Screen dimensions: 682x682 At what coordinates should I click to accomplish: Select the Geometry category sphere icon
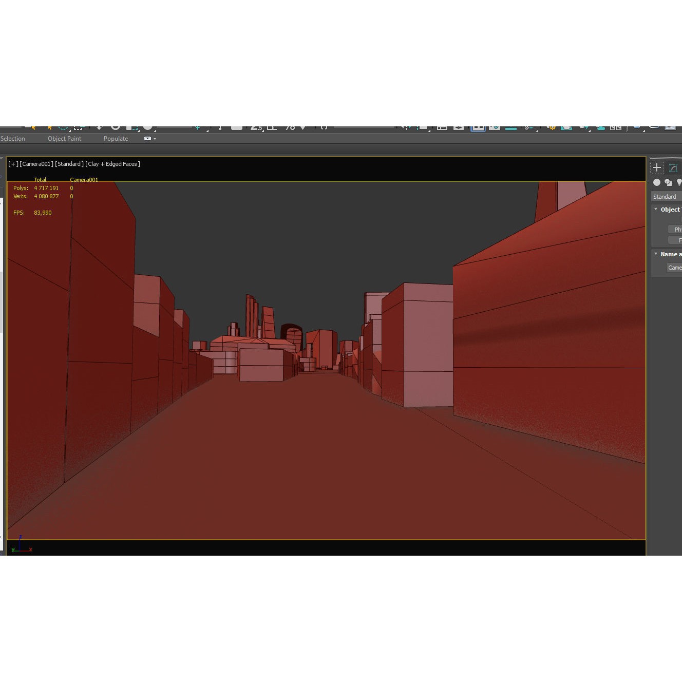tap(657, 183)
